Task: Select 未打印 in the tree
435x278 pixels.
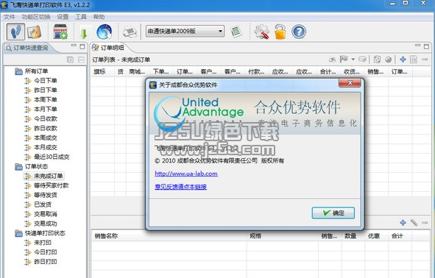Action: click(38, 243)
